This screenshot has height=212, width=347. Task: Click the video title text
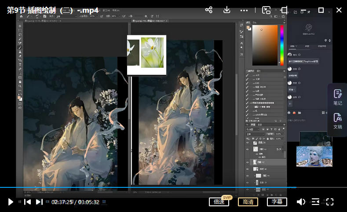coord(52,10)
